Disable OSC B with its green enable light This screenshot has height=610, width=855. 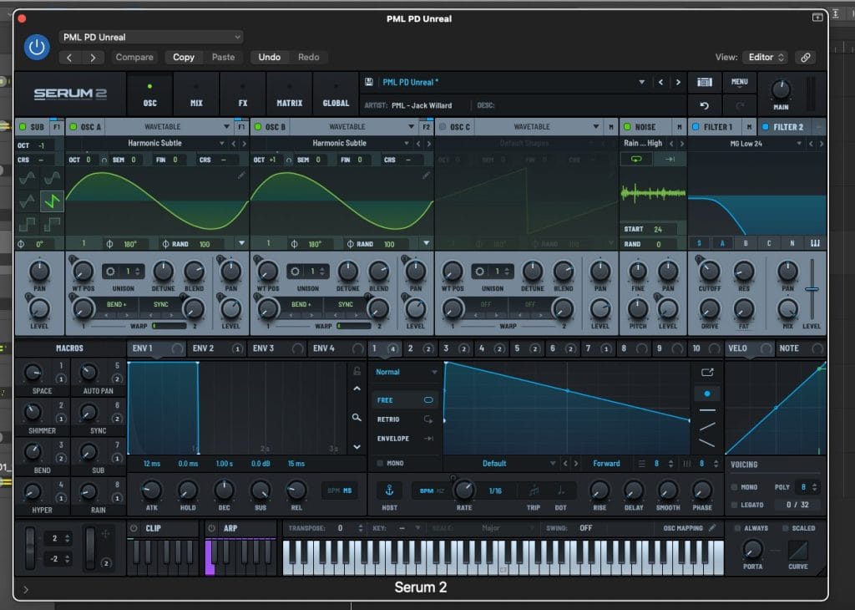coord(259,126)
